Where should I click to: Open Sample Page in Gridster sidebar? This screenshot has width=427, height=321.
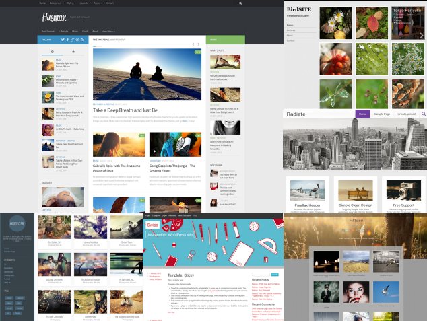pos(9,252)
